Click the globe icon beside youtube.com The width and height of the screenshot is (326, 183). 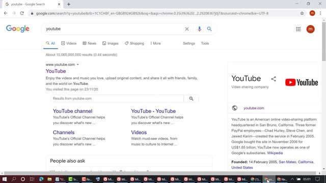tap(234, 108)
